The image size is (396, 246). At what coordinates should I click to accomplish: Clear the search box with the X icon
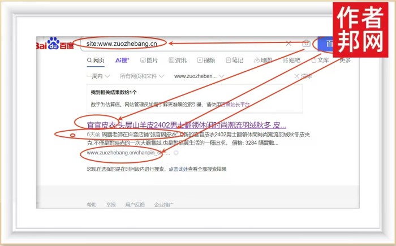tap(289, 44)
